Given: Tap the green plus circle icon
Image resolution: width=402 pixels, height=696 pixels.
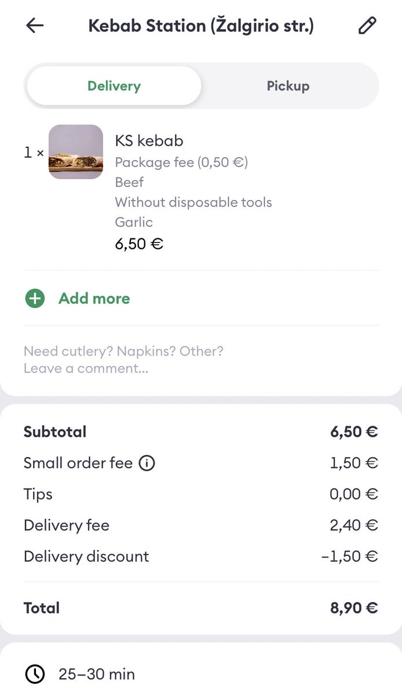Looking at the screenshot, I should 35,299.
